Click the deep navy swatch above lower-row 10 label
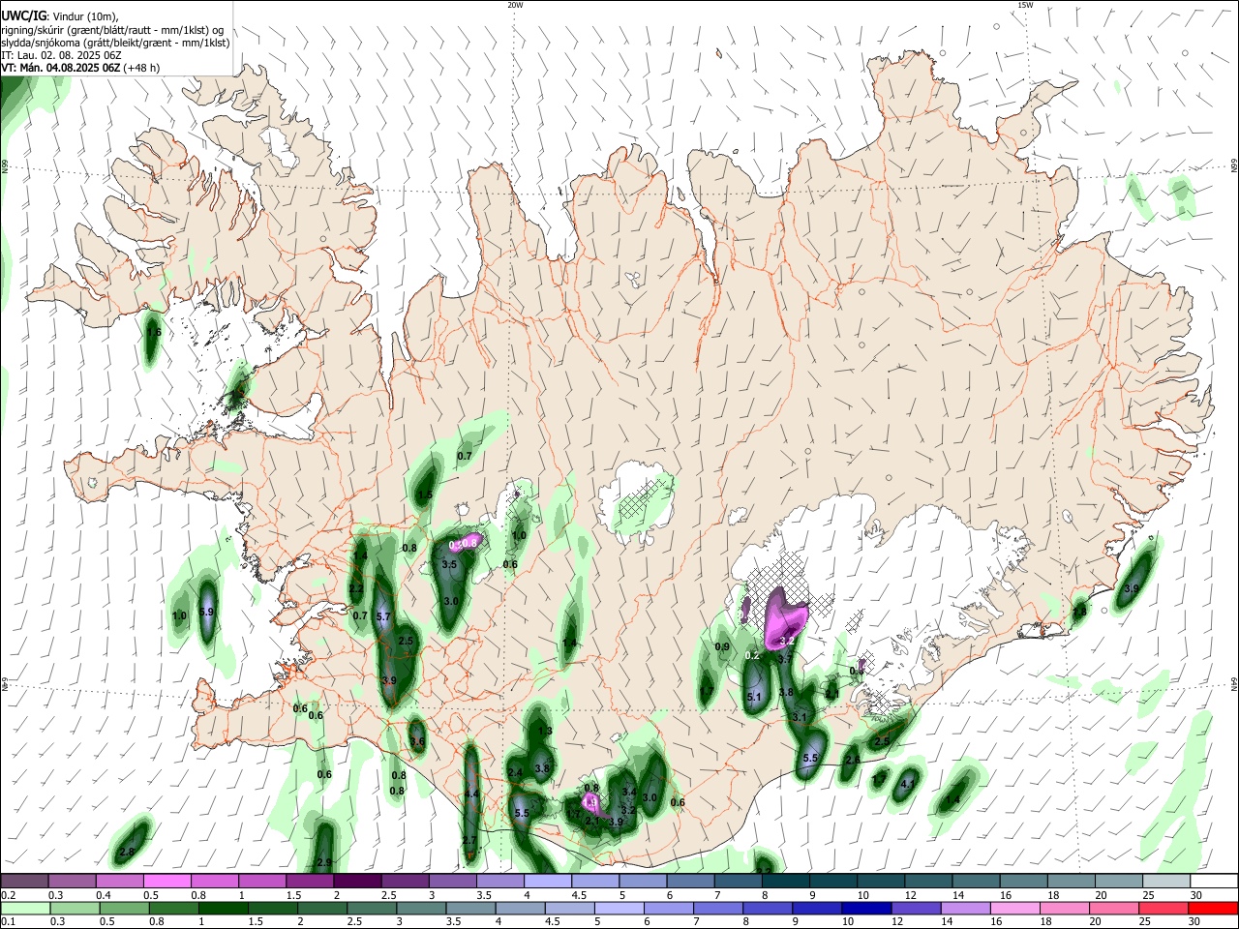The height and width of the screenshot is (929, 1239). tap(864, 909)
